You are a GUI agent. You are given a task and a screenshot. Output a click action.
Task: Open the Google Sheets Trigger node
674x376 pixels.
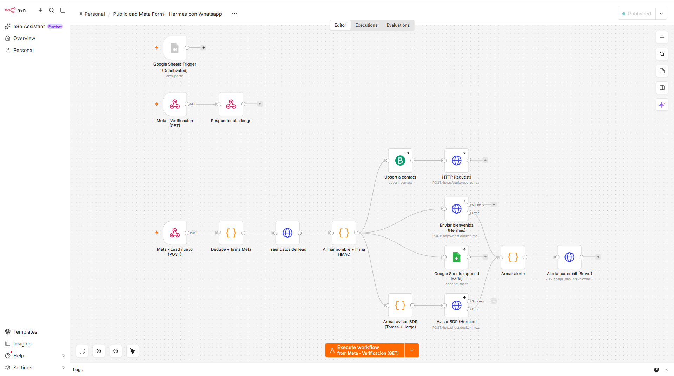(175, 48)
